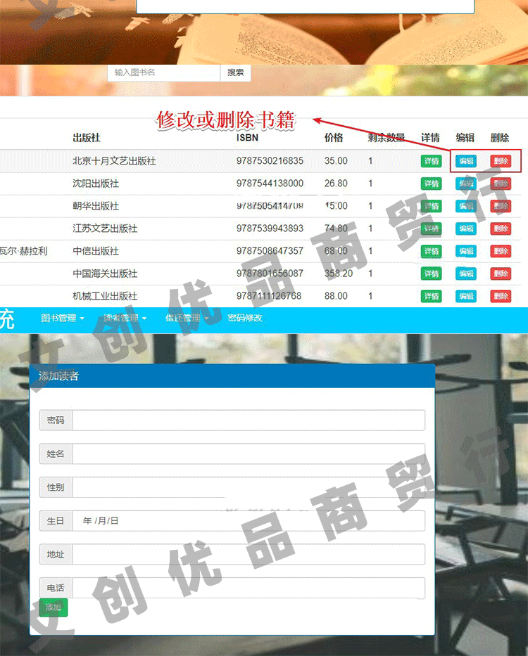The height and width of the screenshot is (656, 528).
Task: Expand the 图书管理 dropdown menu
Action: [x=63, y=319]
